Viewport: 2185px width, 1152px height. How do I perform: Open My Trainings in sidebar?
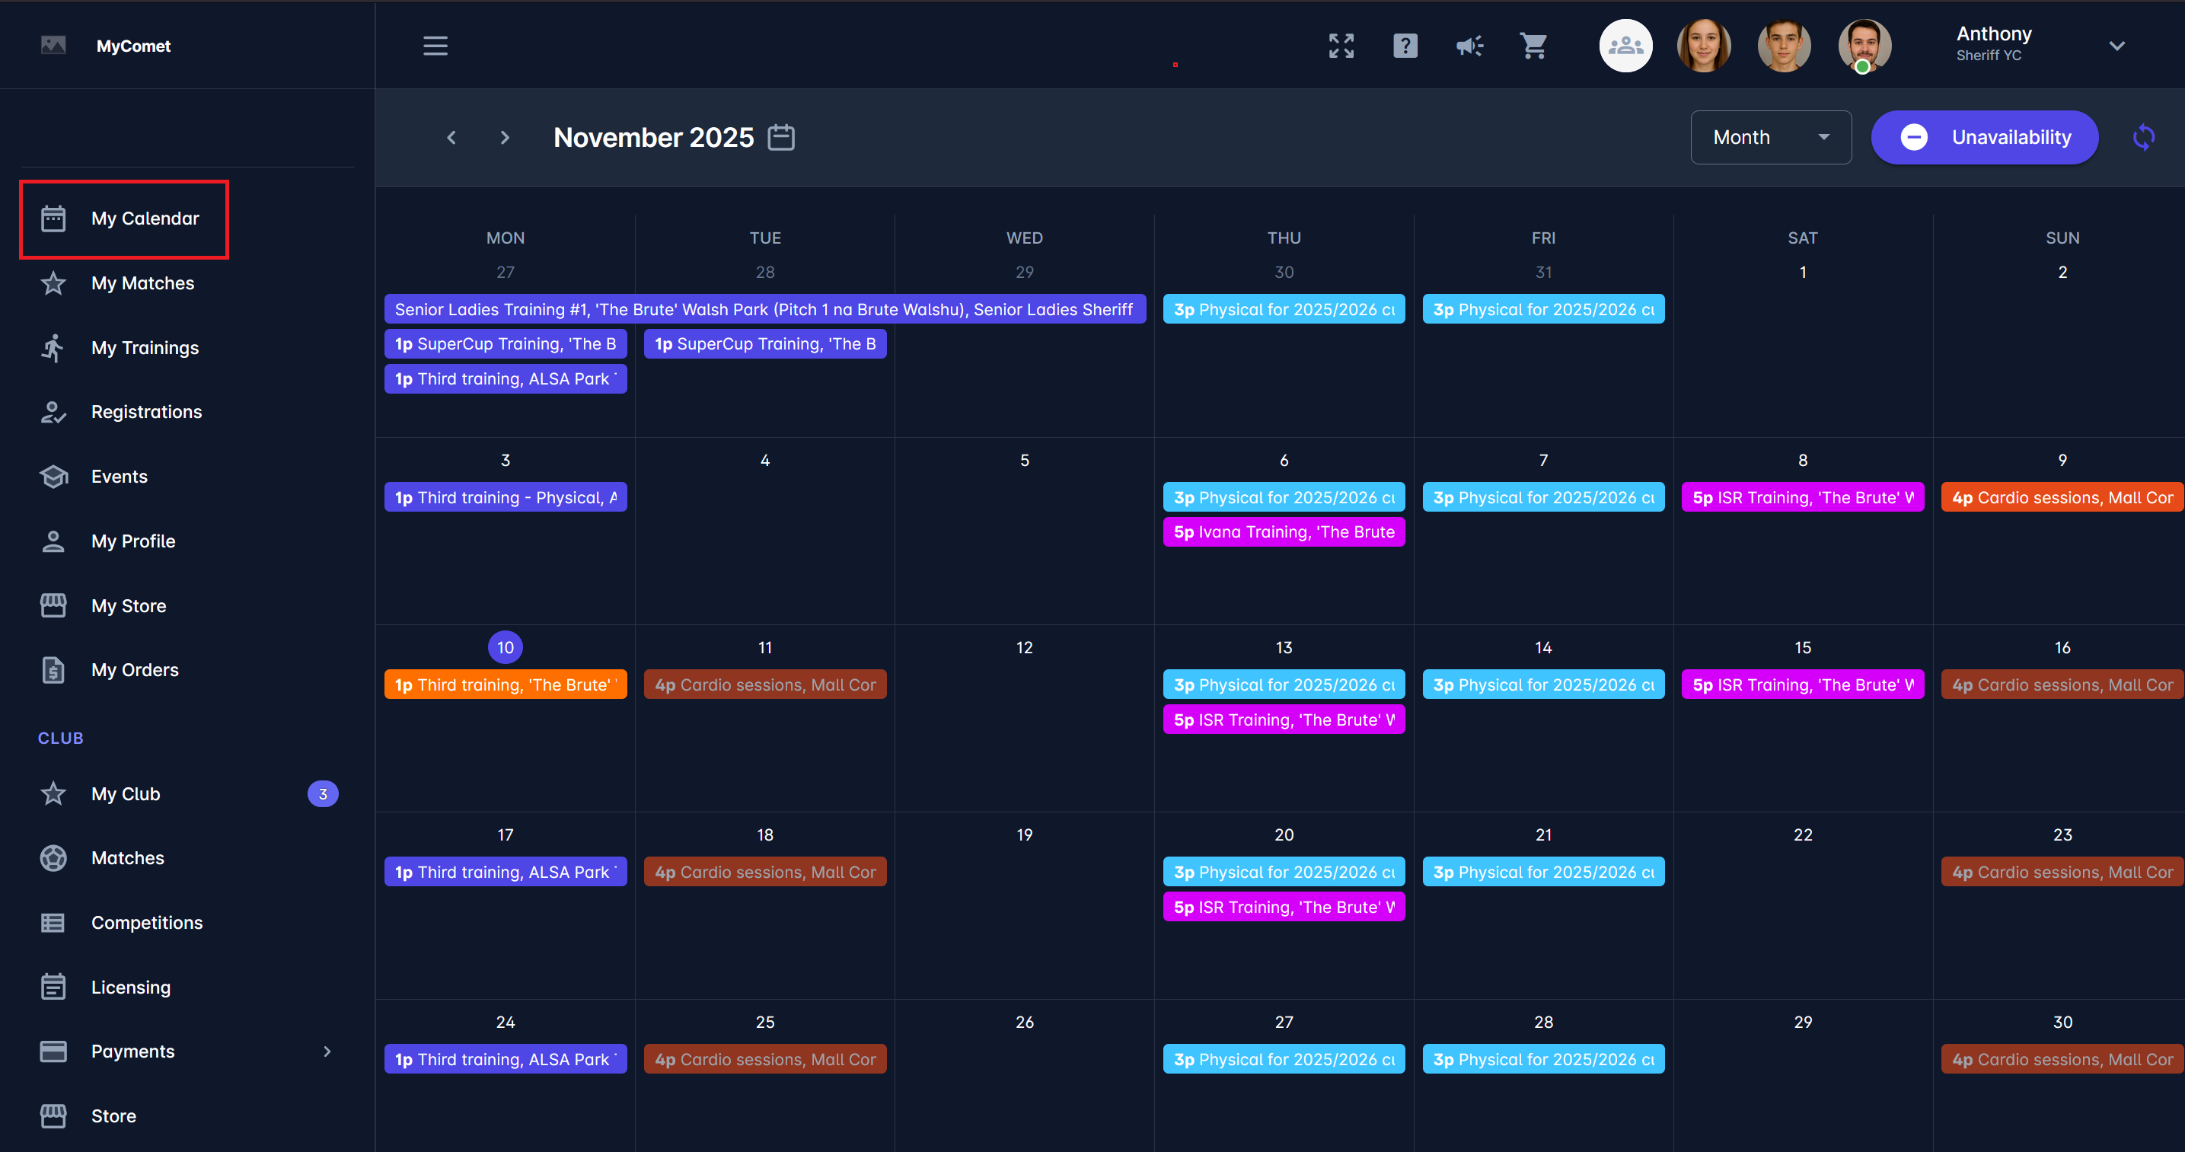coord(144,348)
